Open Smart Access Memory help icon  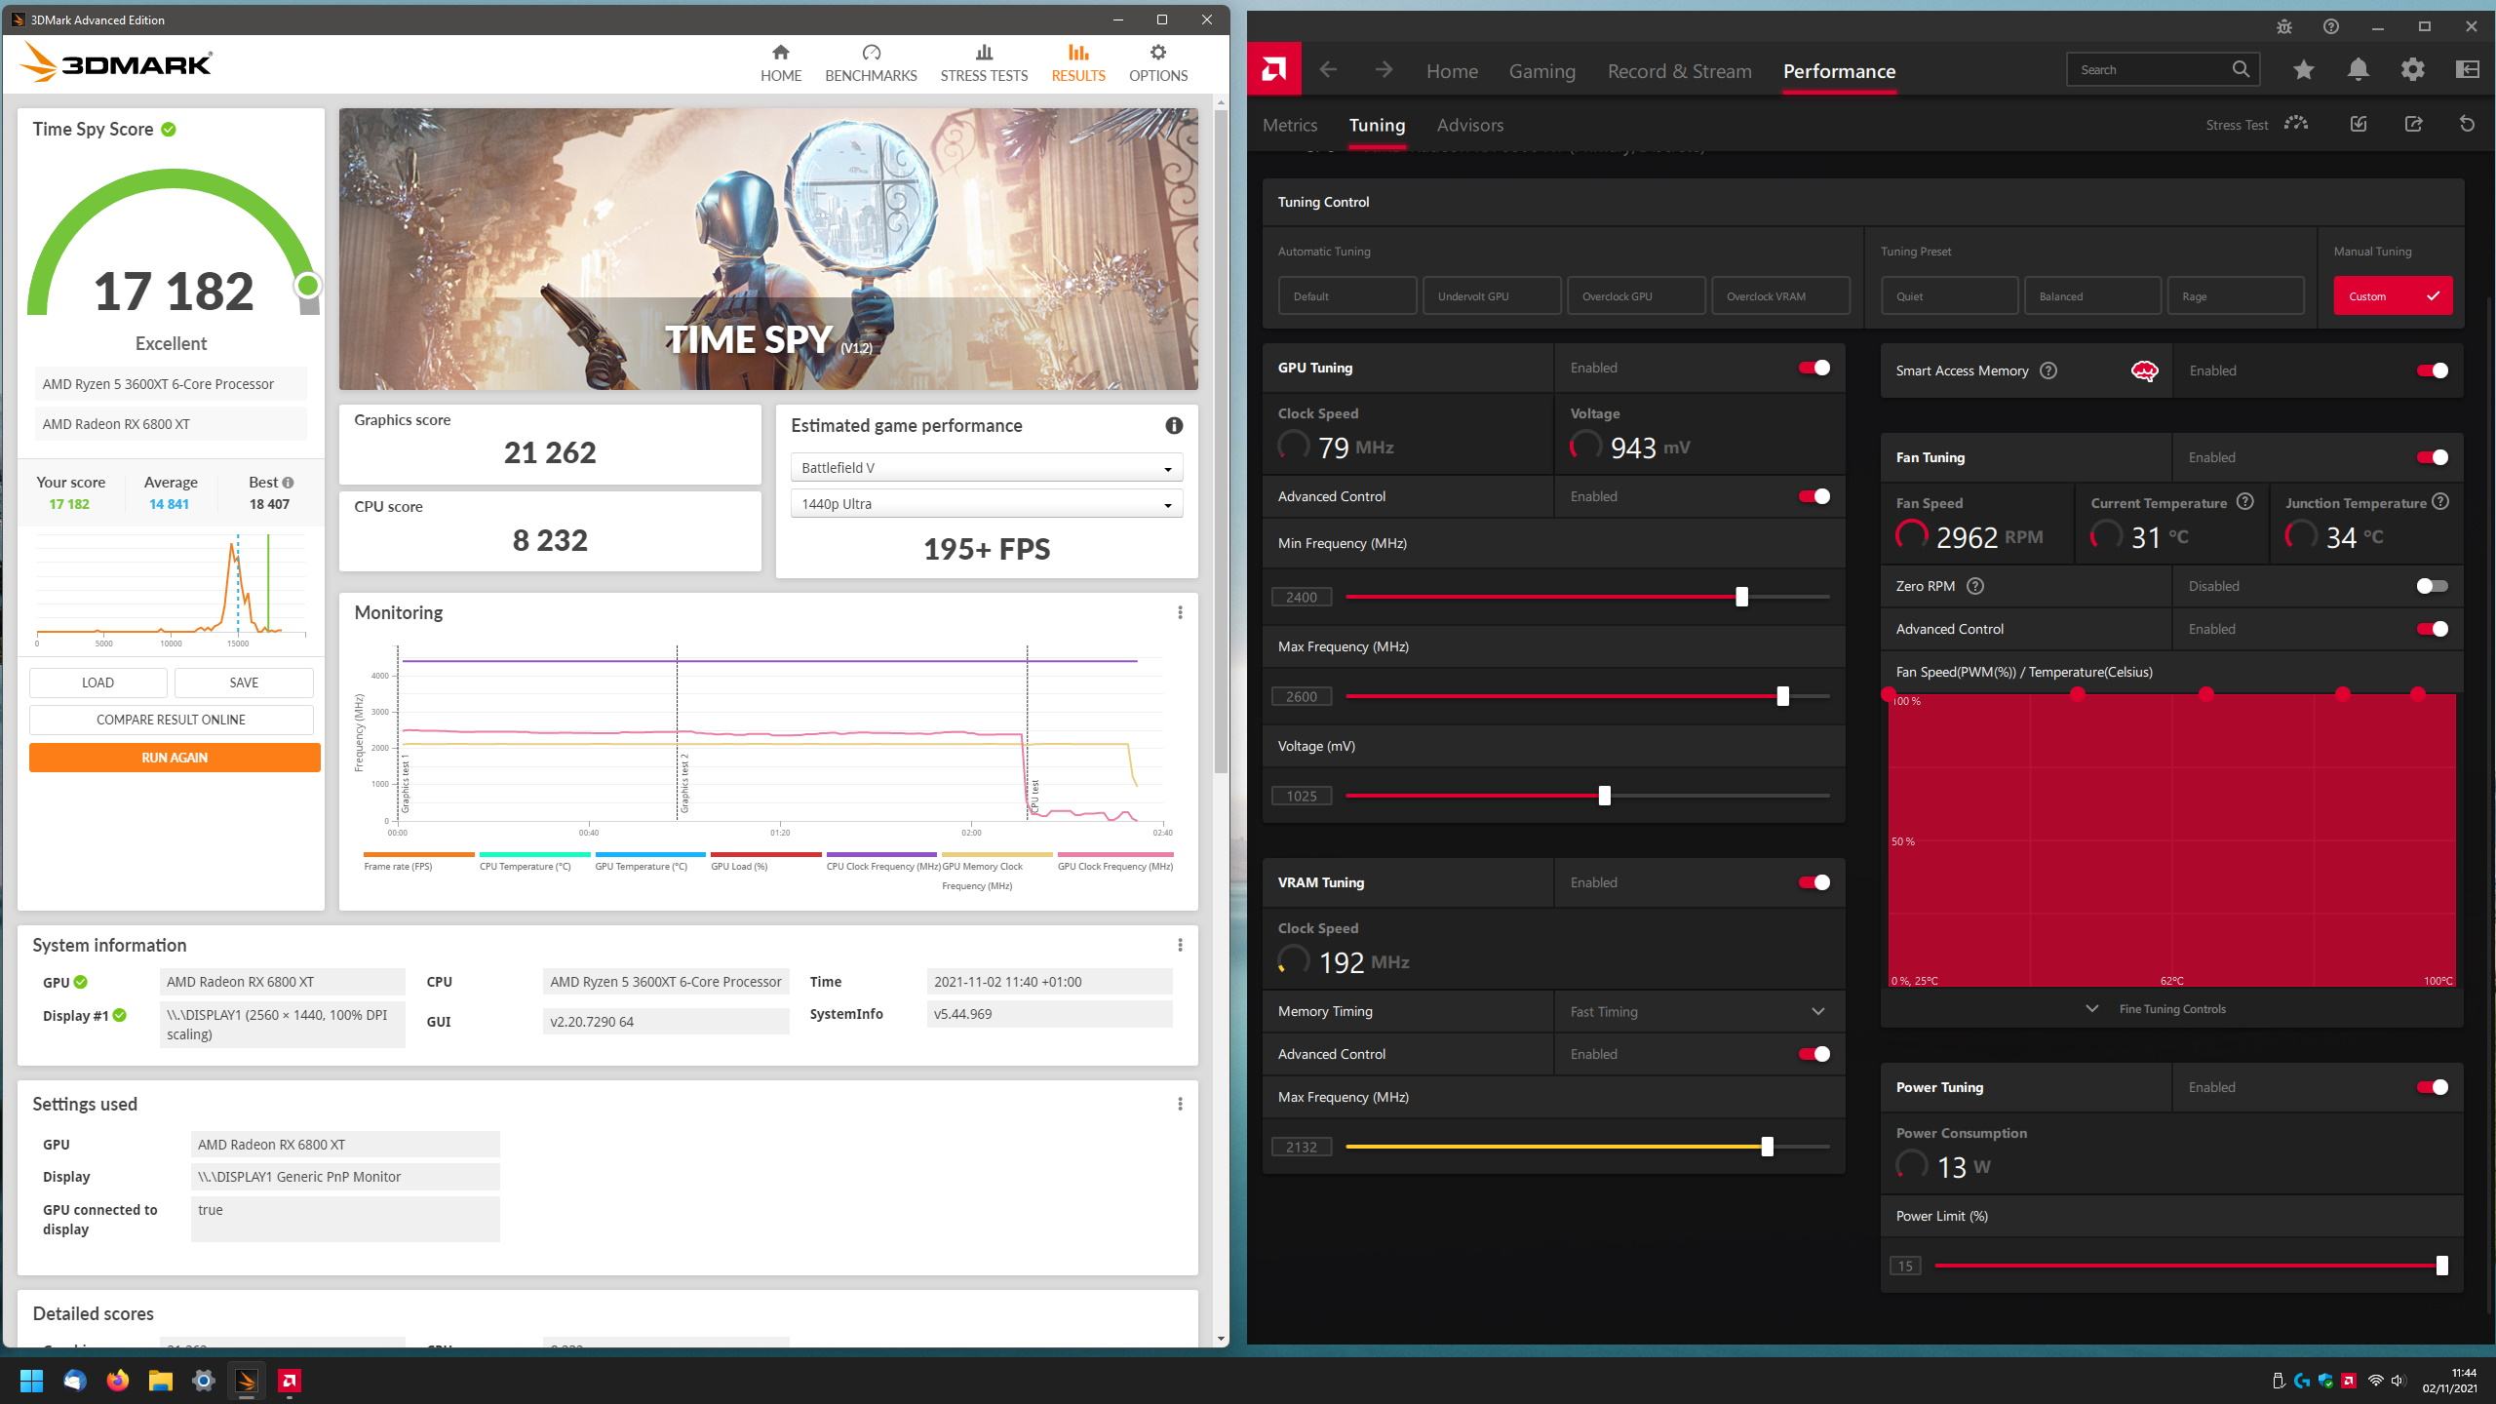click(x=2048, y=370)
